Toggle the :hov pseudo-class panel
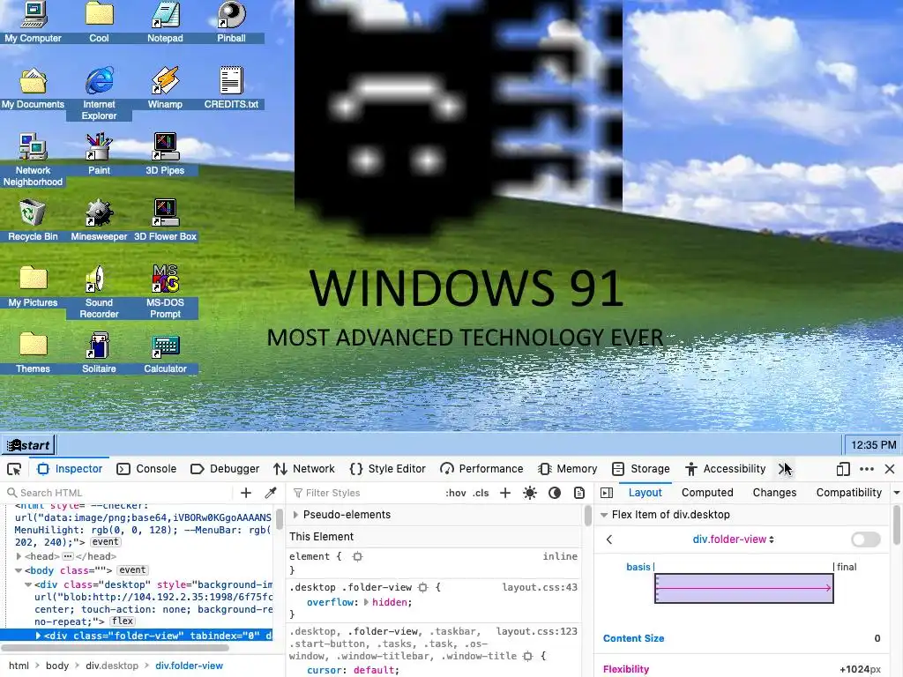903x677 pixels. pos(456,493)
